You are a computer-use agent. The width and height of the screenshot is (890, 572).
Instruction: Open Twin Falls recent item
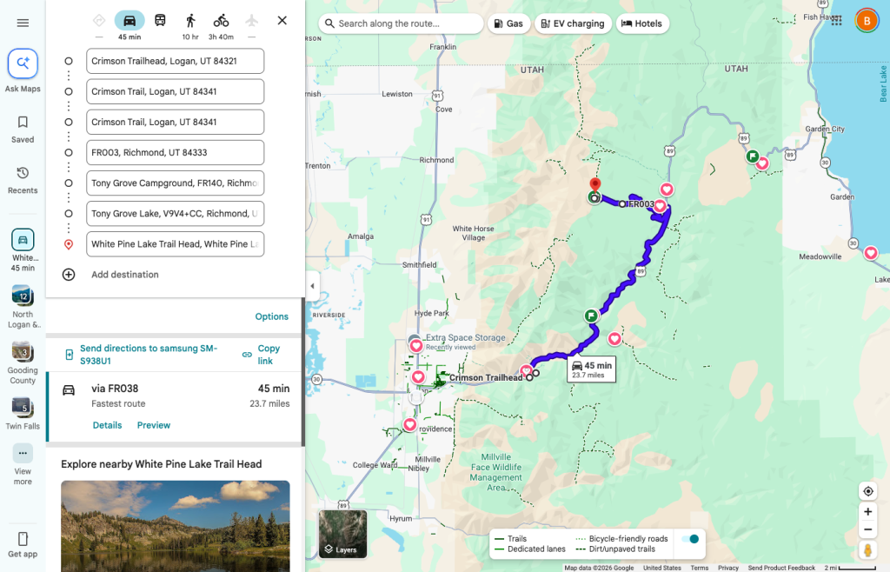23,413
